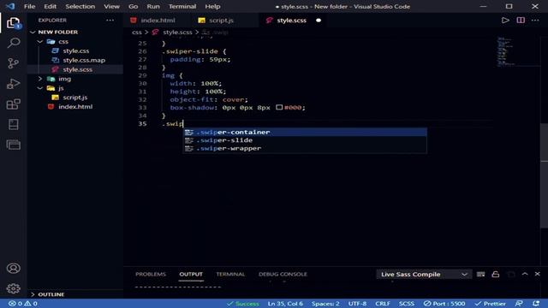Open editor More Actions ellipsis
548x308 pixels.
tap(535, 21)
